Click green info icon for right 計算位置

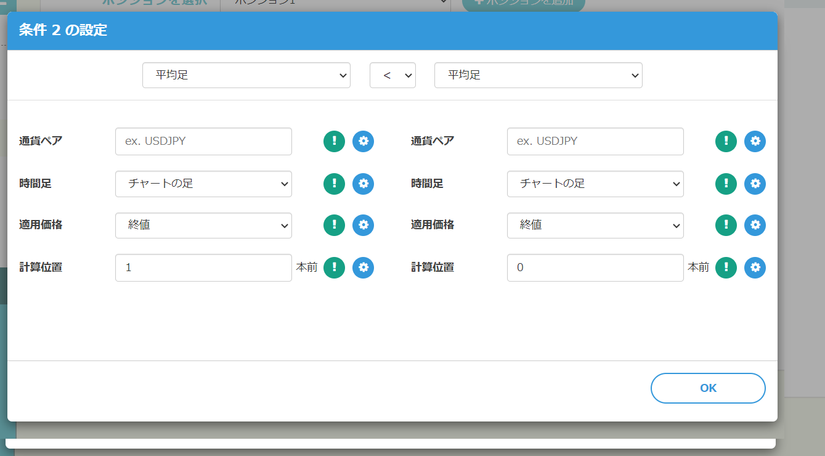tap(726, 267)
